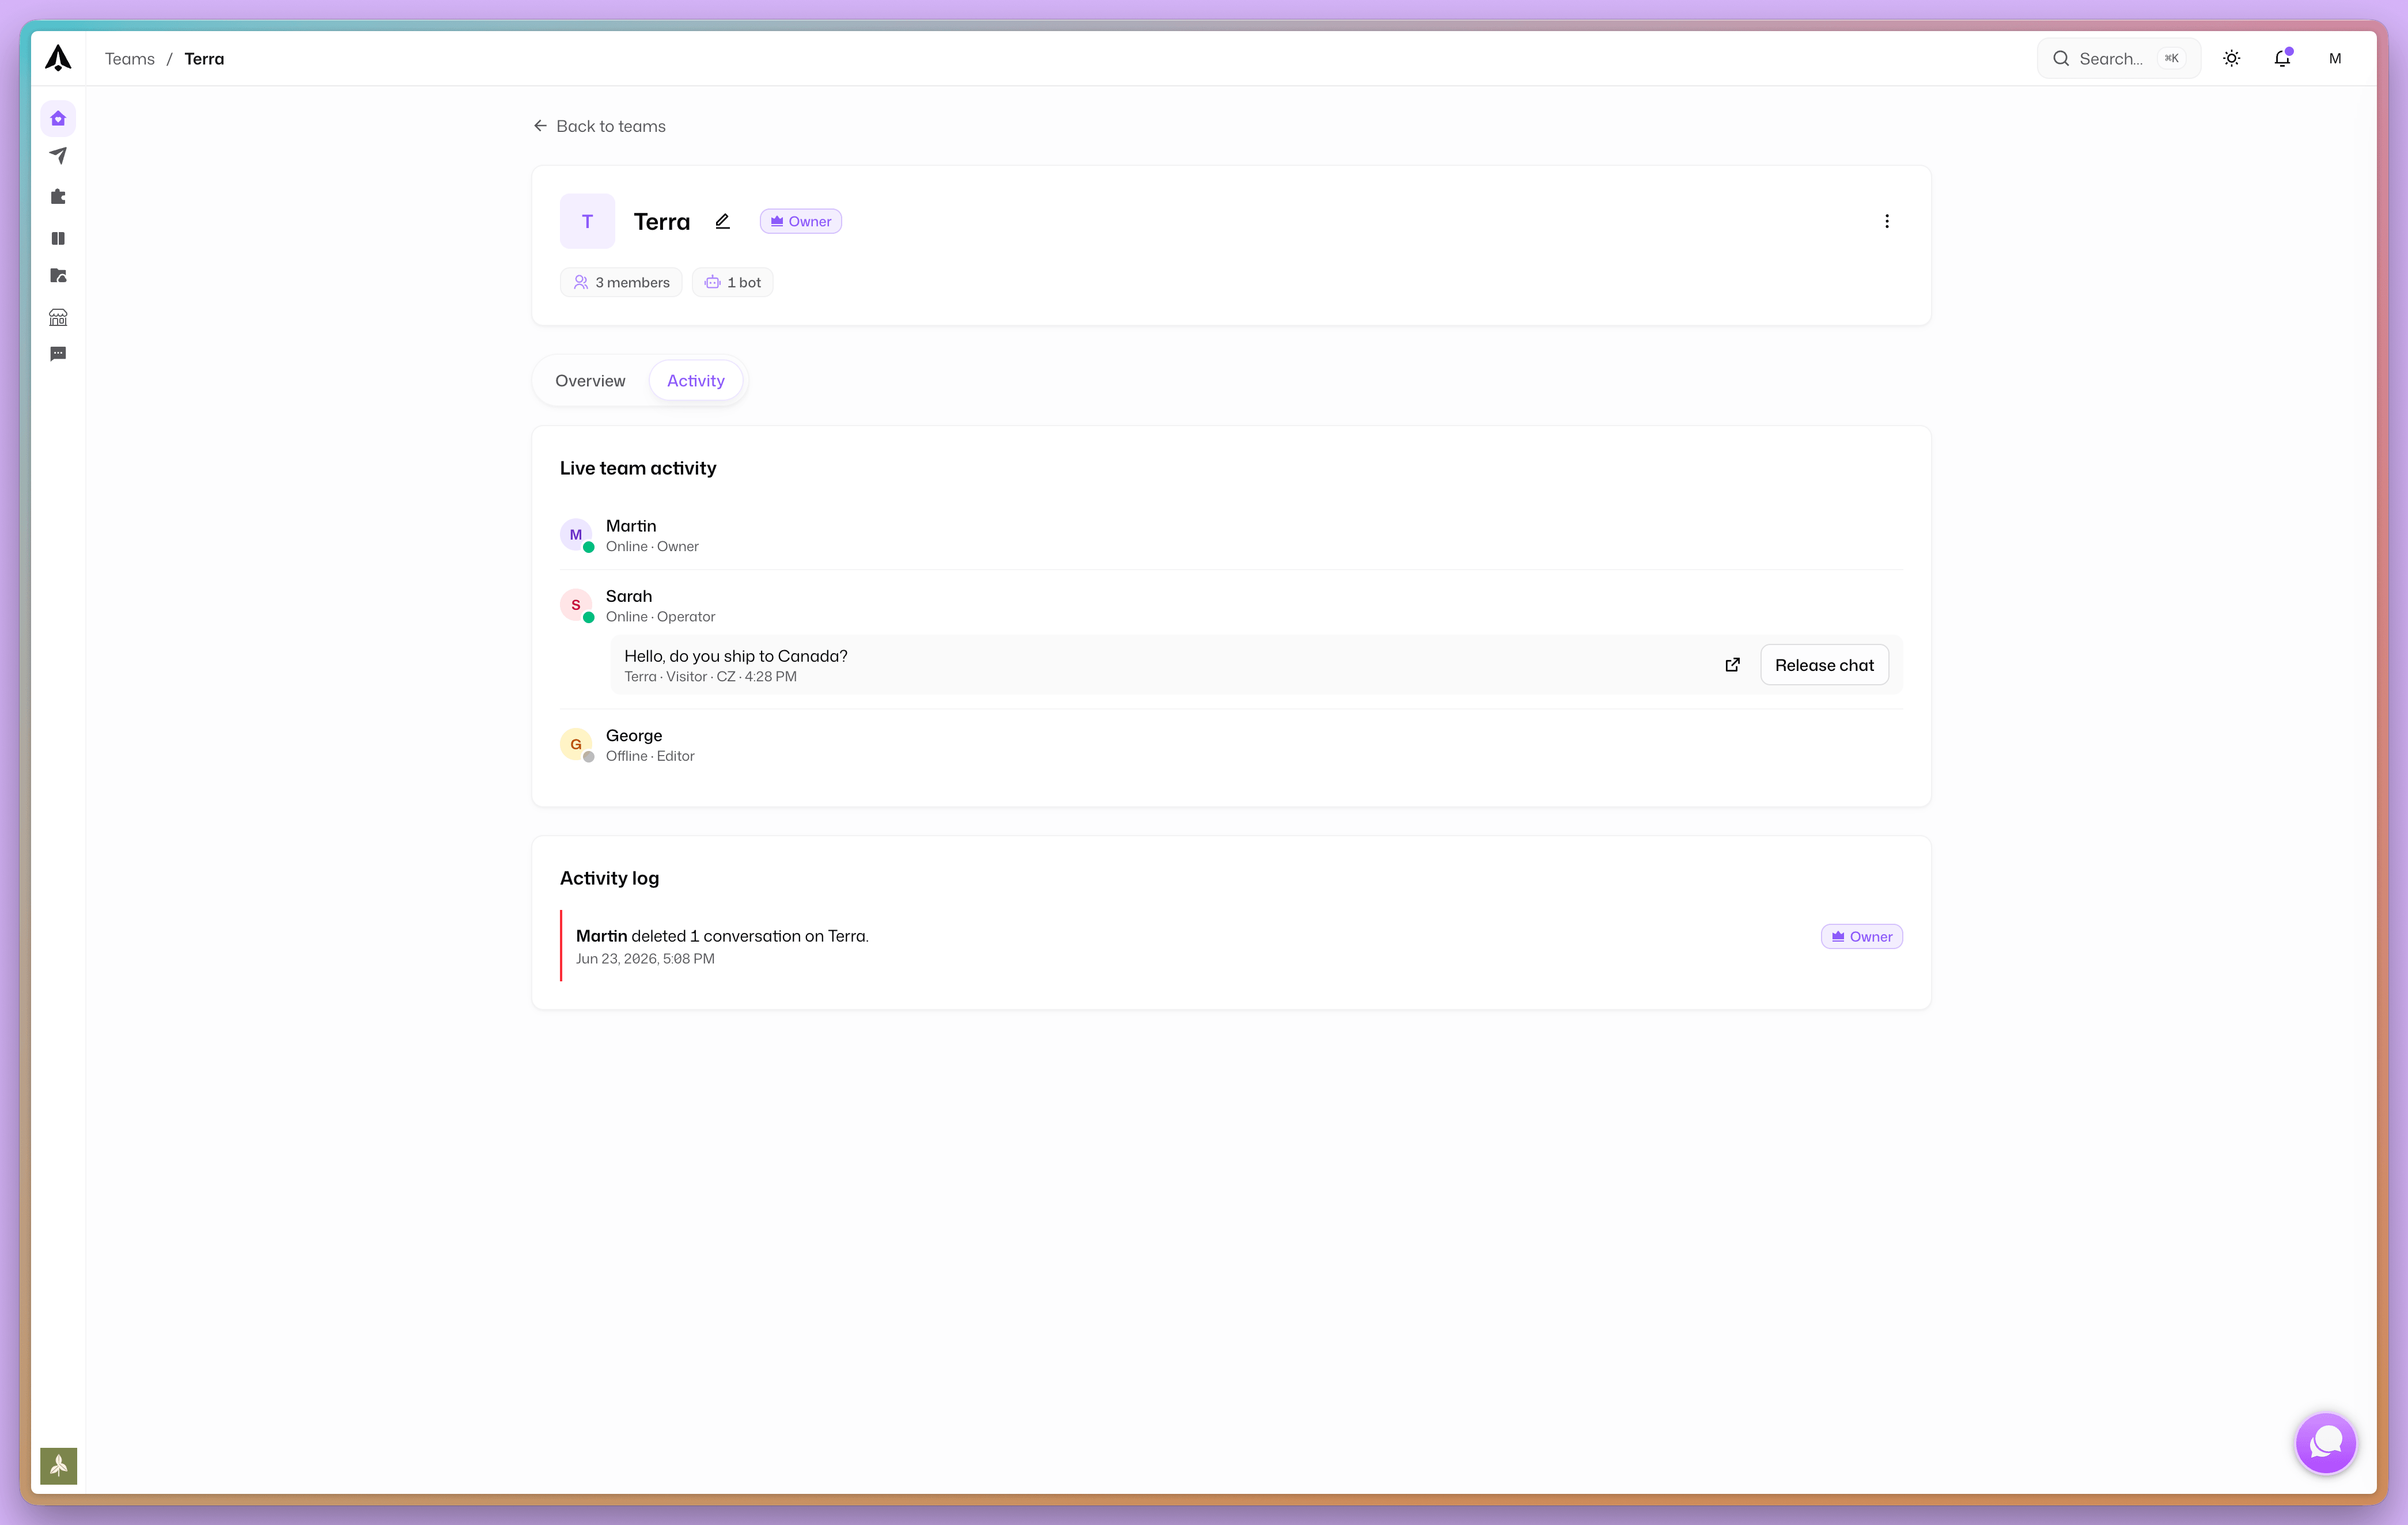2408x1525 pixels.
Task: Click the 1 bot chip
Action: tap(732, 282)
